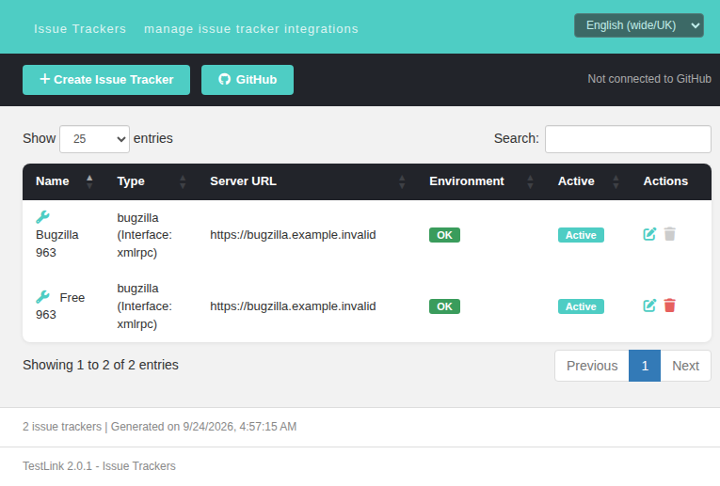The height and width of the screenshot is (486, 720).
Task: Click the Free 963 tracker name
Action: [x=60, y=306]
